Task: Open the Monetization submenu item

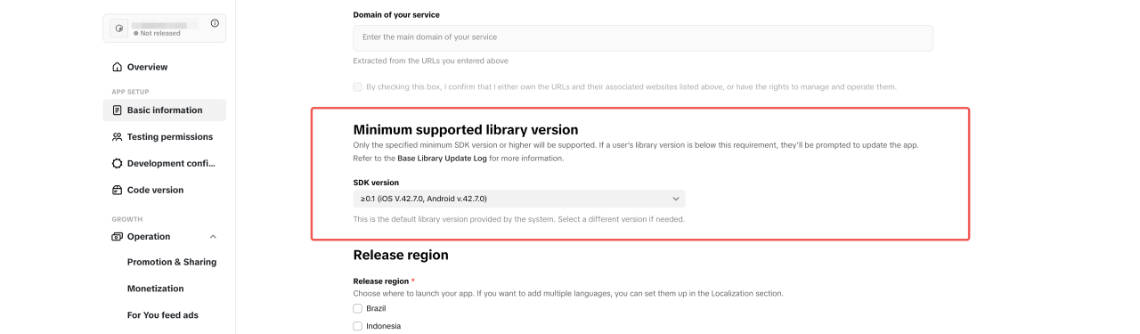Action: (x=156, y=289)
